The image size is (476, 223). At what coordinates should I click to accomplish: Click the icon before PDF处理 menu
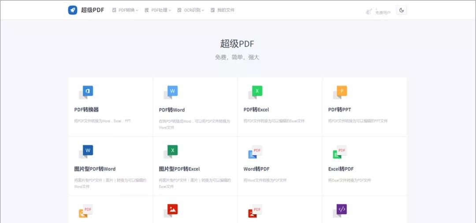coord(147,10)
